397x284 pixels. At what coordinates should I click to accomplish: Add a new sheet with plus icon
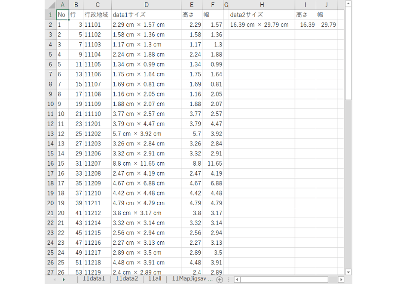[220, 279]
